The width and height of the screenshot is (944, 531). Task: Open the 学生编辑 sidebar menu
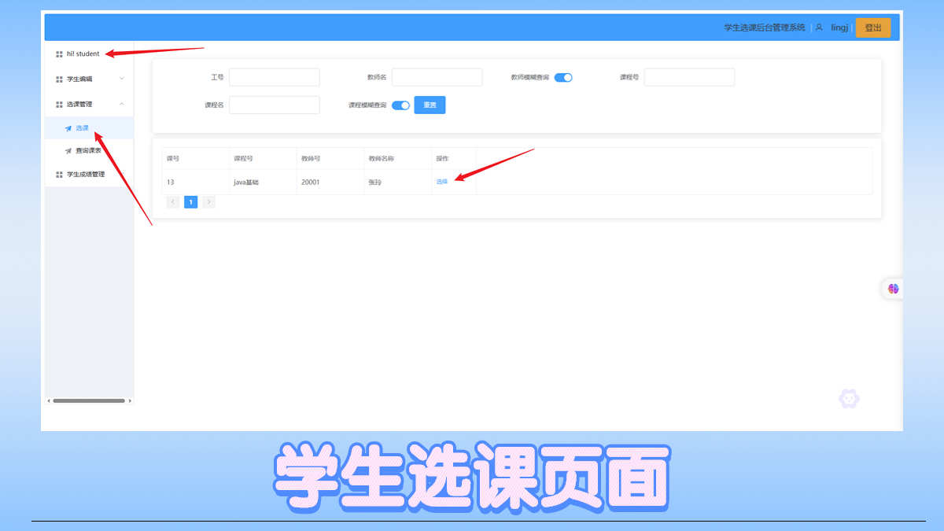pyautogui.click(x=89, y=79)
